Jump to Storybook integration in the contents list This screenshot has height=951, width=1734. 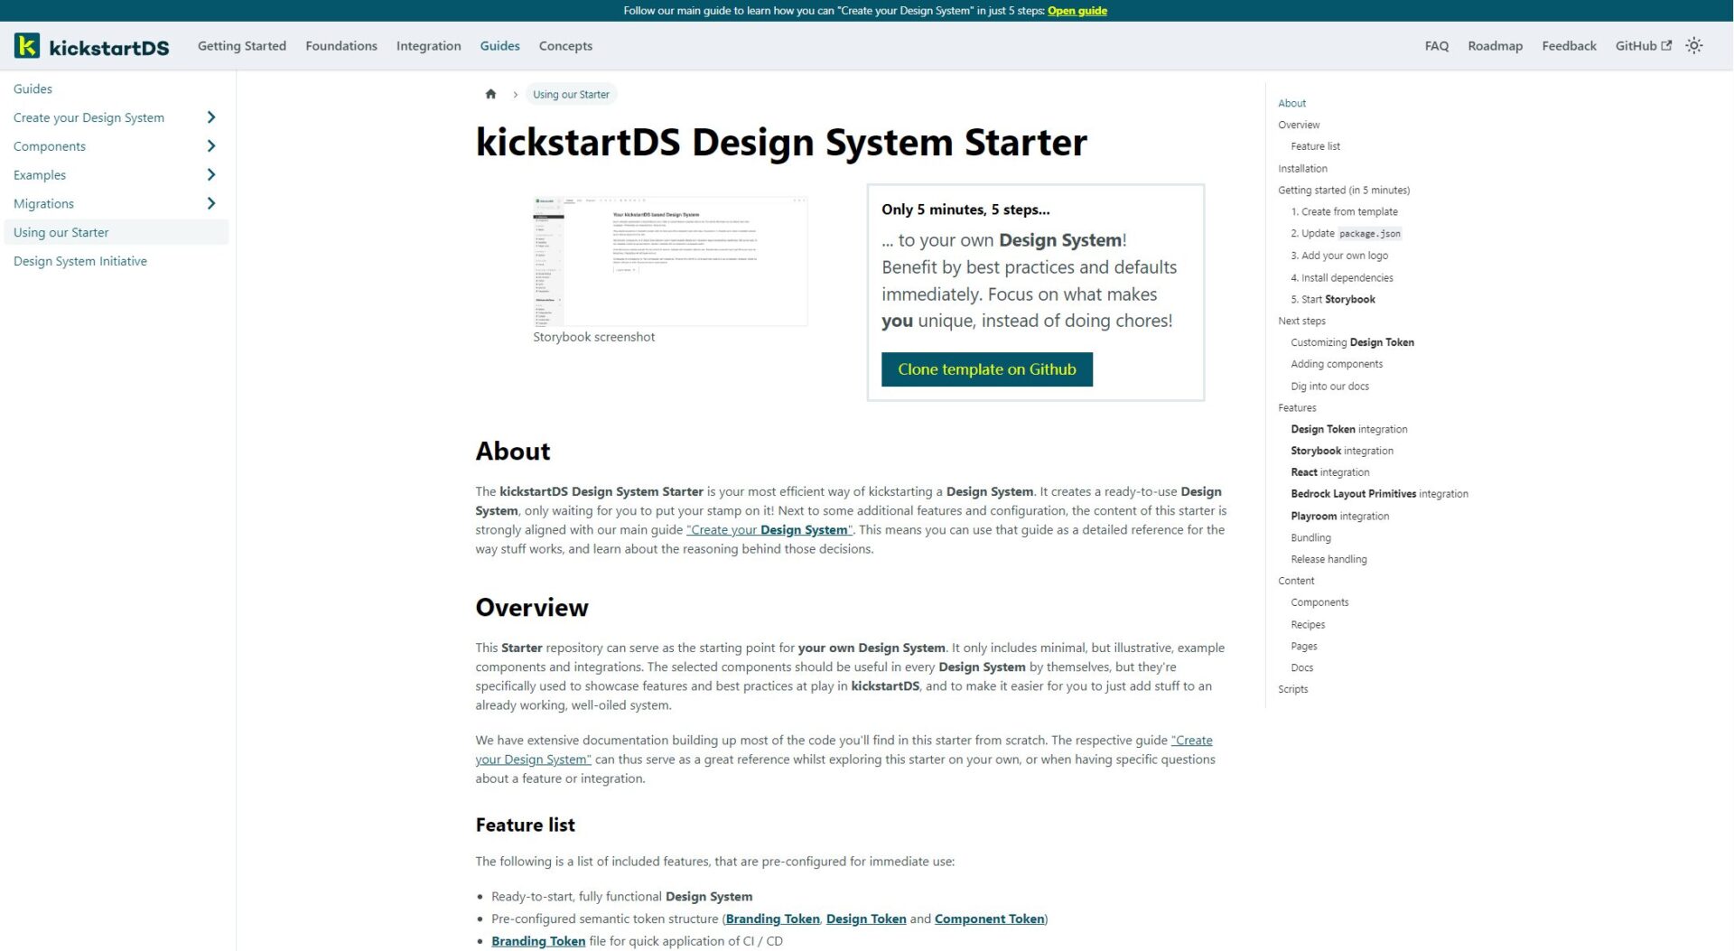(1342, 450)
